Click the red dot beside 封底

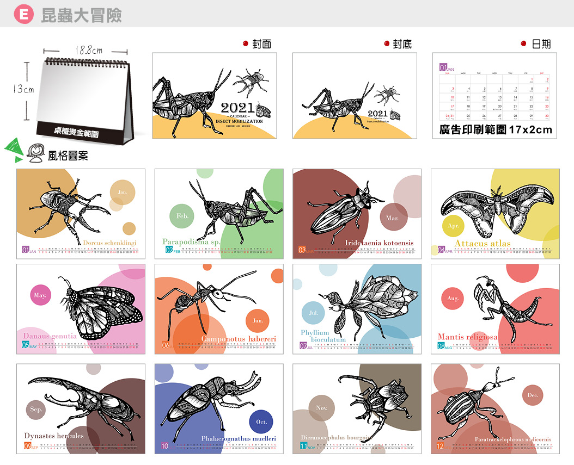(x=387, y=44)
